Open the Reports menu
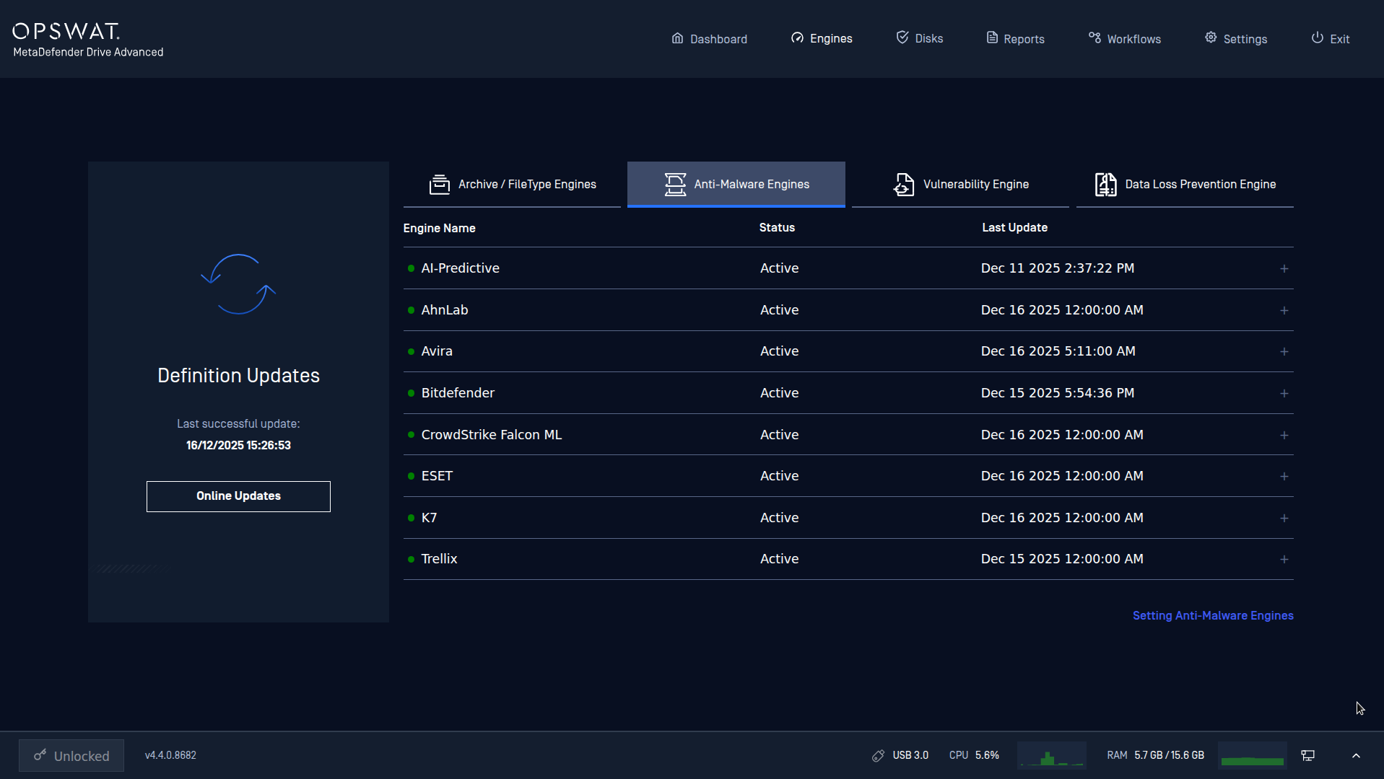The height and width of the screenshot is (779, 1384). coord(1015,39)
